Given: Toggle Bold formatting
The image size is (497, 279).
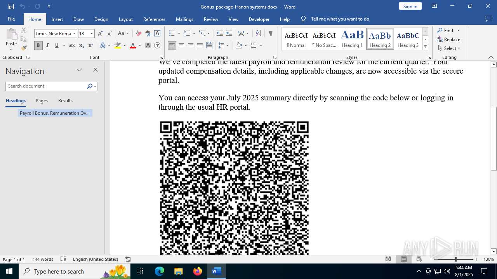Looking at the screenshot, I should click(x=38, y=45).
